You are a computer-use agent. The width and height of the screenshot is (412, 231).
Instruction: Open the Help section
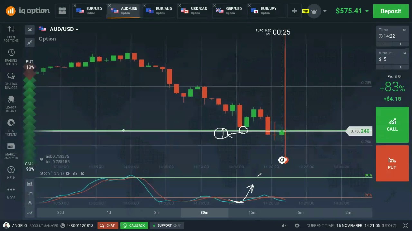point(11,173)
